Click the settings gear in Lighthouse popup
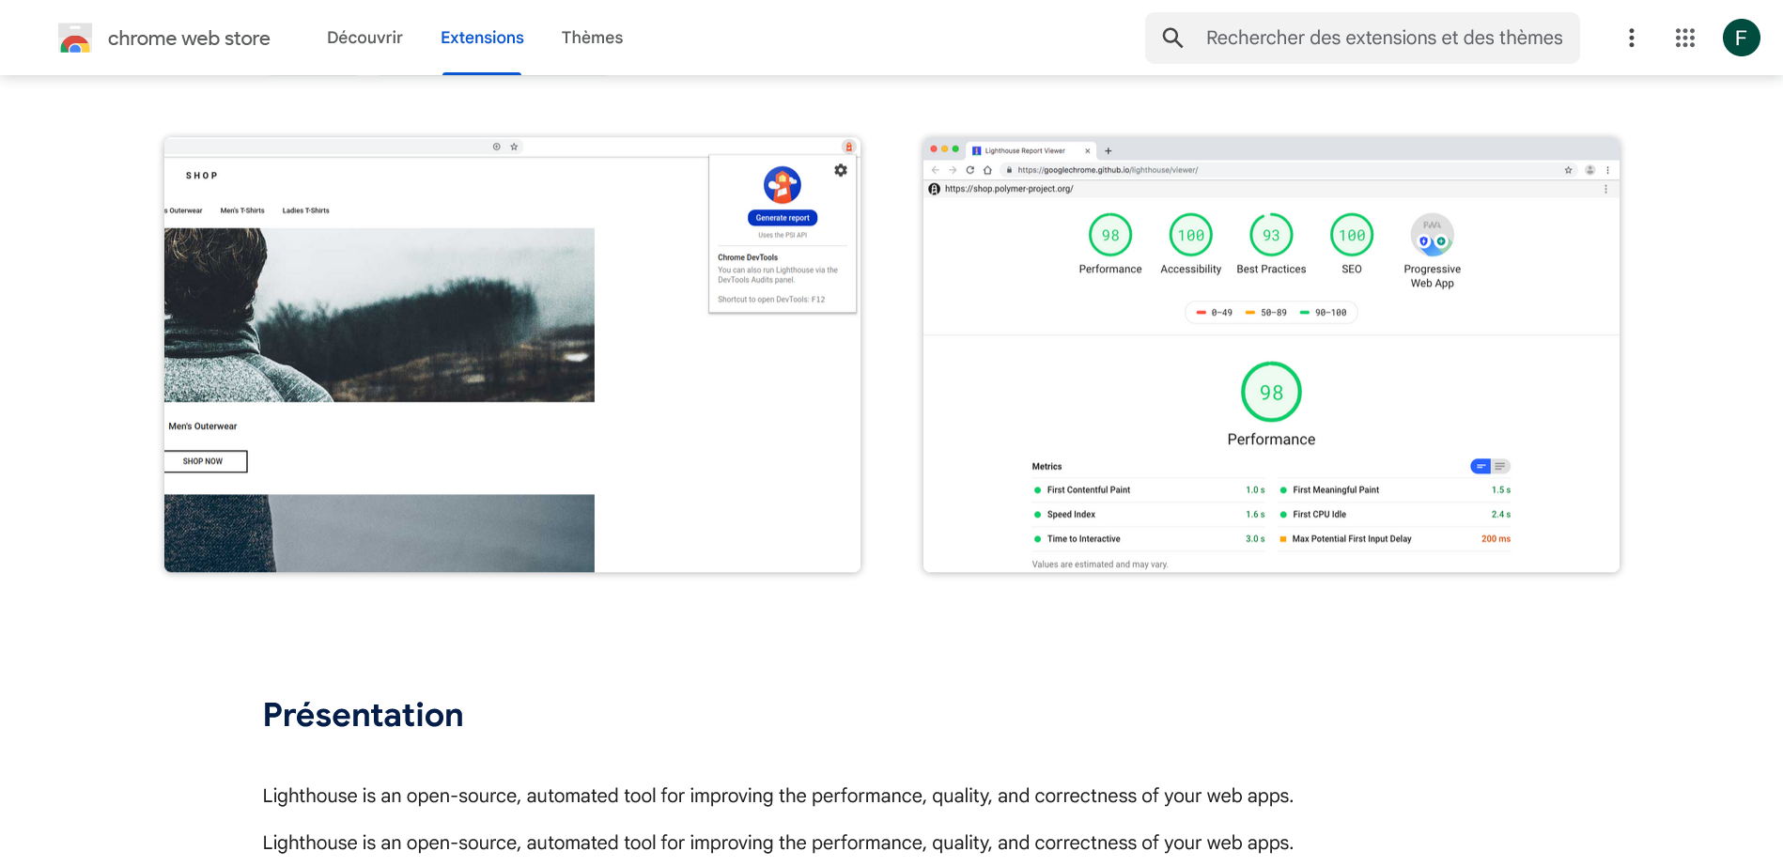Image resolution: width=1783 pixels, height=867 pixels. [841, 170]
